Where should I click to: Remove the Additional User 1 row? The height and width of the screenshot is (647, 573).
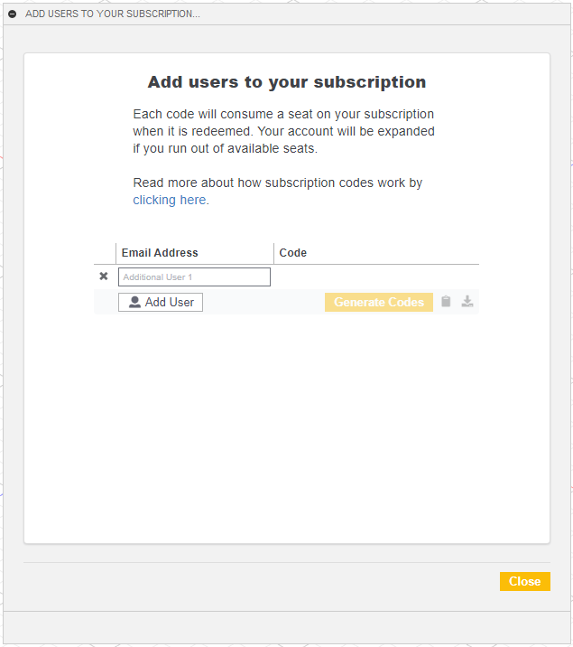[104, 277]
